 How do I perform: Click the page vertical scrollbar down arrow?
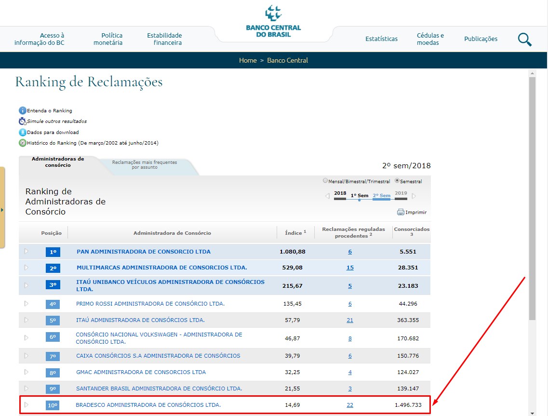pos(532,413)
